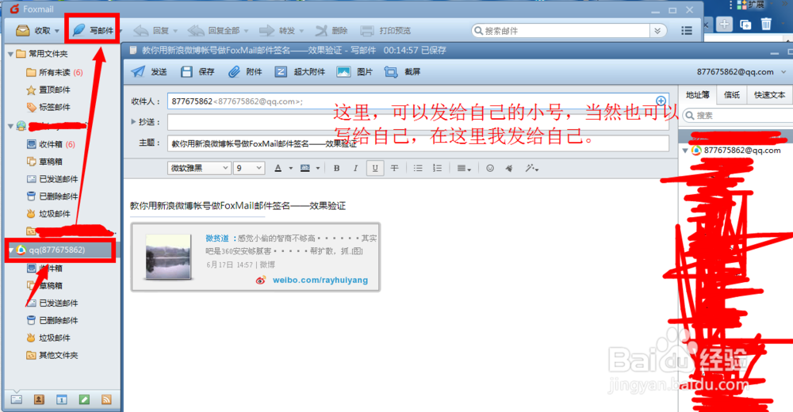Click the 转发 forward button
Image resolution: width=793 pixels, height=412 pixels.
pos(277,31)
